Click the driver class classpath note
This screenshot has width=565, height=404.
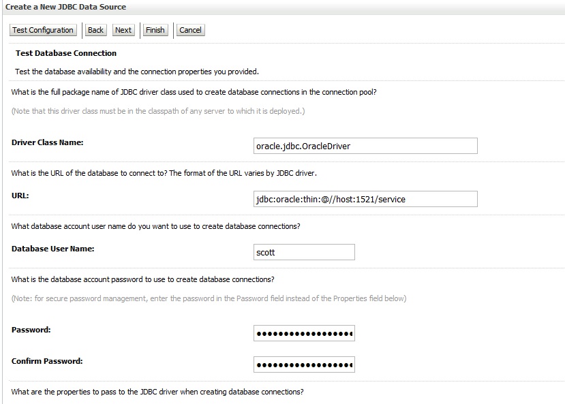pyautogui.click(x=158, y=111)
